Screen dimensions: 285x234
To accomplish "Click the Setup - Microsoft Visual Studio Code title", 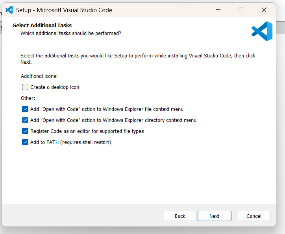I will point(64,10).
